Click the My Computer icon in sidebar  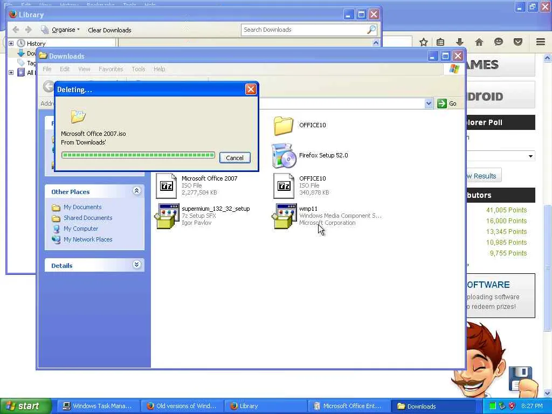click(x=56, y=229)
